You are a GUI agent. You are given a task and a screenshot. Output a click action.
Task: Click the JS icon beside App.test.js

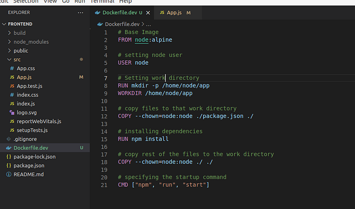pos(12,86)
